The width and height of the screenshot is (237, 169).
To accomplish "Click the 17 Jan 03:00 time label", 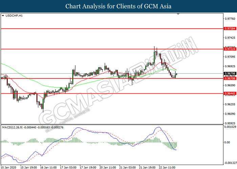I will click(68, 167).
